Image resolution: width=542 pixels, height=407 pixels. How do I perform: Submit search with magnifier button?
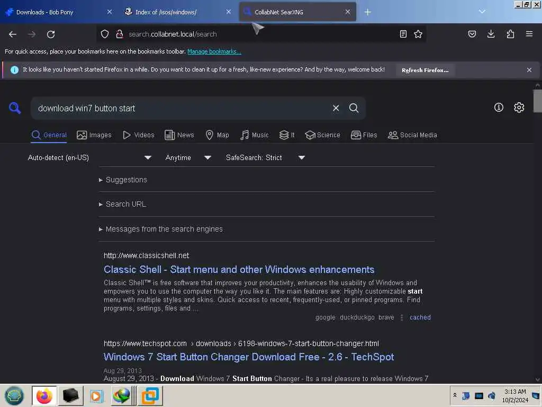click(x=354, y=108)
